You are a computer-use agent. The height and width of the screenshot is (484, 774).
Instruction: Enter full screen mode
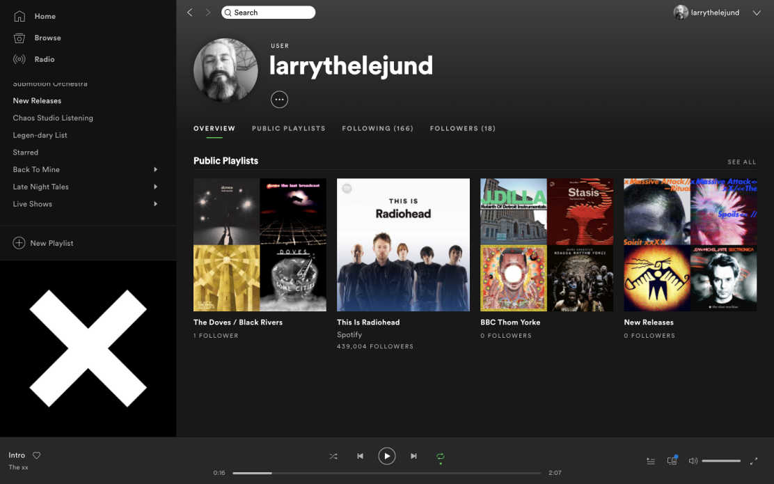(754, 461)
